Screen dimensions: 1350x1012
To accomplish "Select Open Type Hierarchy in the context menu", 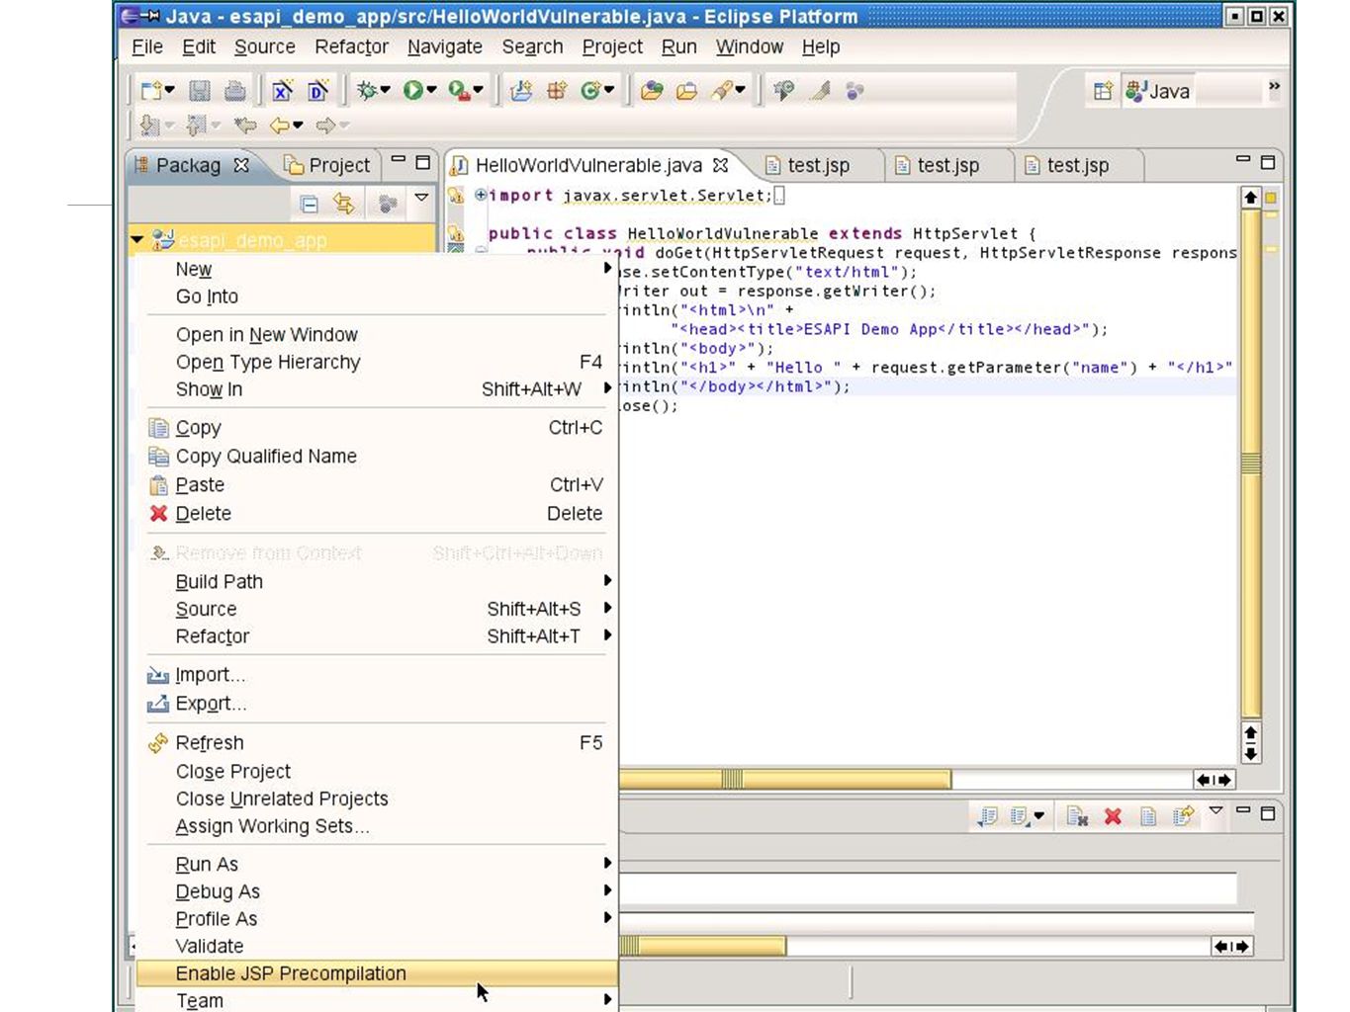I will click(x=377, y=362).
